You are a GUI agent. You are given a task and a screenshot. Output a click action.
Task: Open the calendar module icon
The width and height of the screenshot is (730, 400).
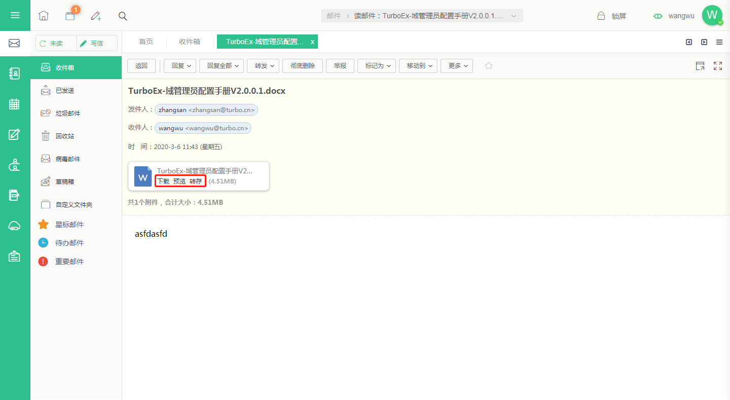click(15, 104)
